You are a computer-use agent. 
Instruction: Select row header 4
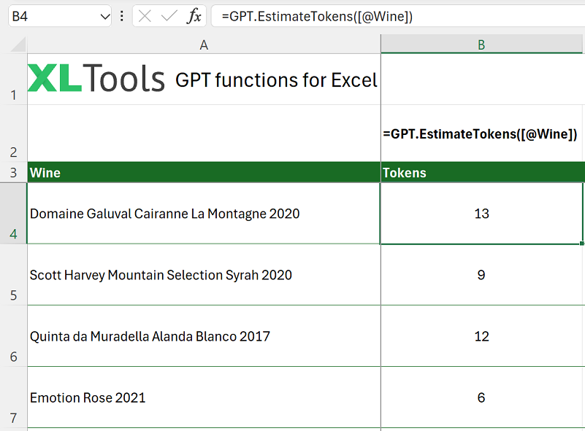coord(12,213)
